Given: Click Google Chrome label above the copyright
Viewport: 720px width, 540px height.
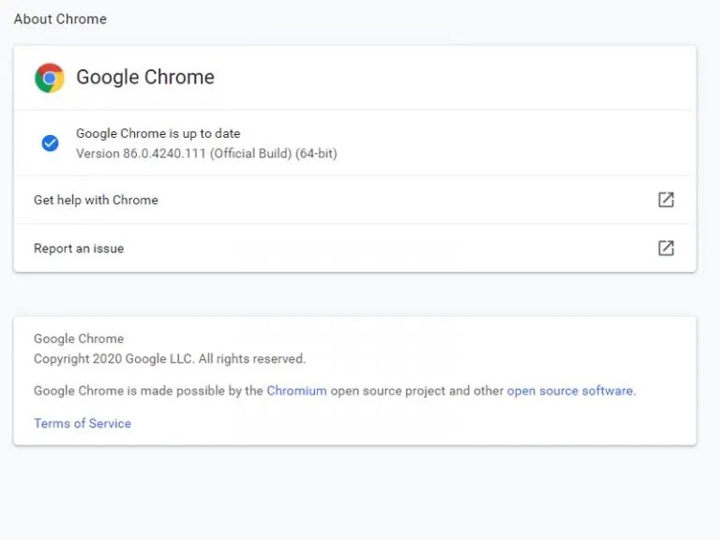Looking at the screenshot, I should click(79, 339).
